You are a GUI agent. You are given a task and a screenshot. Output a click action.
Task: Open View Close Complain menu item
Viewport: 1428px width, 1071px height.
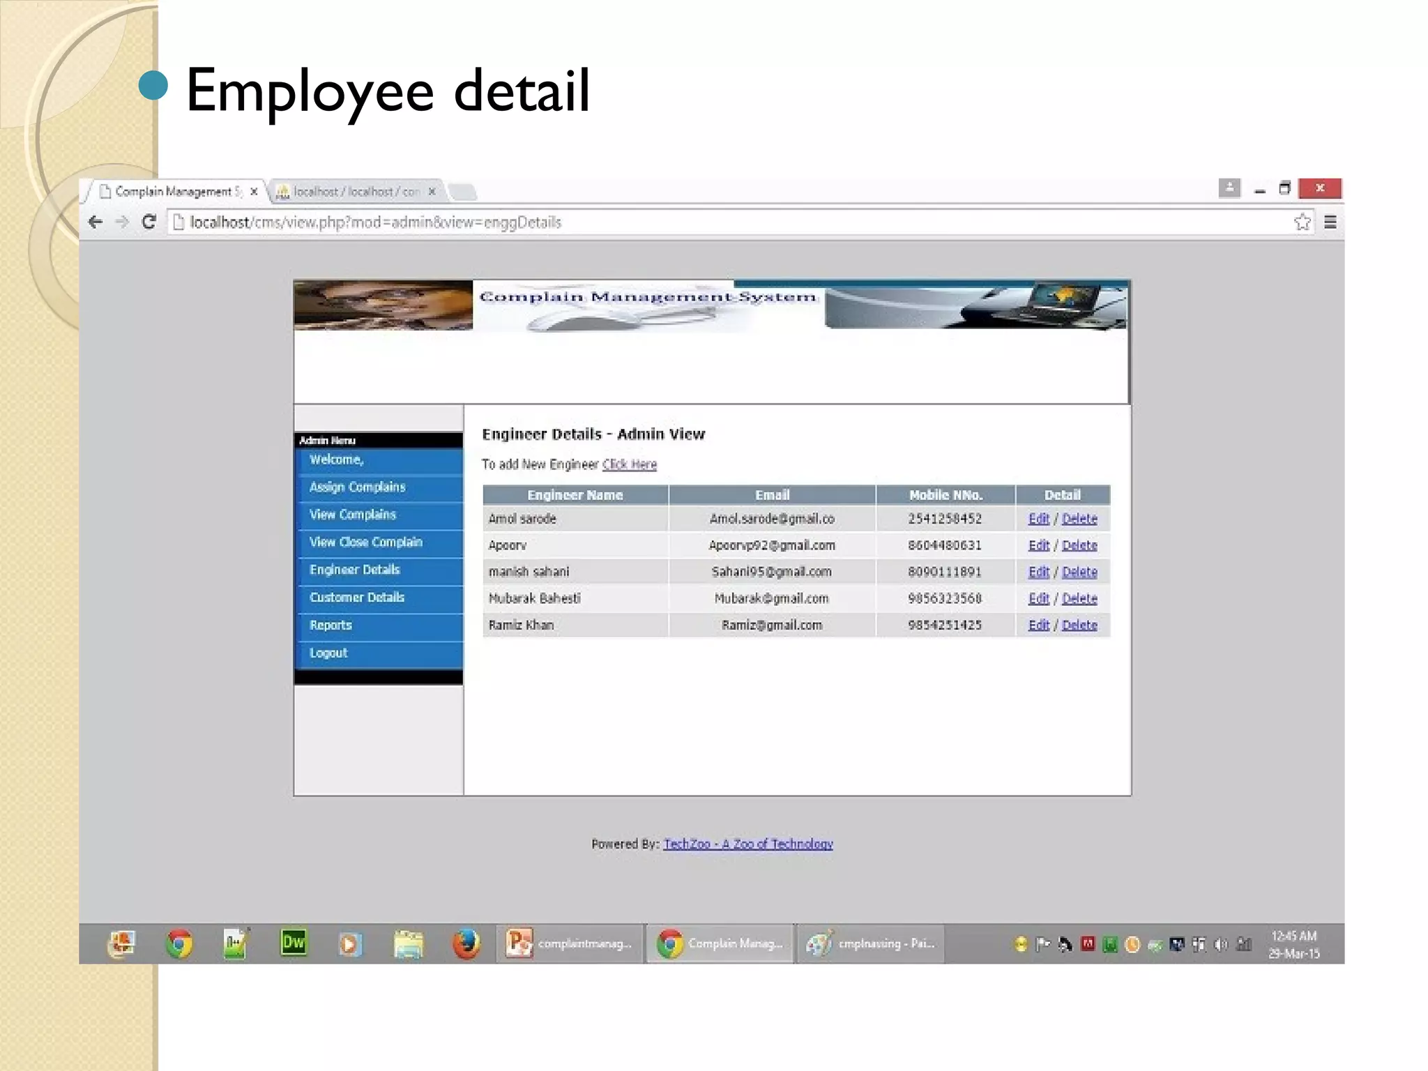click(x=379, y=542)
